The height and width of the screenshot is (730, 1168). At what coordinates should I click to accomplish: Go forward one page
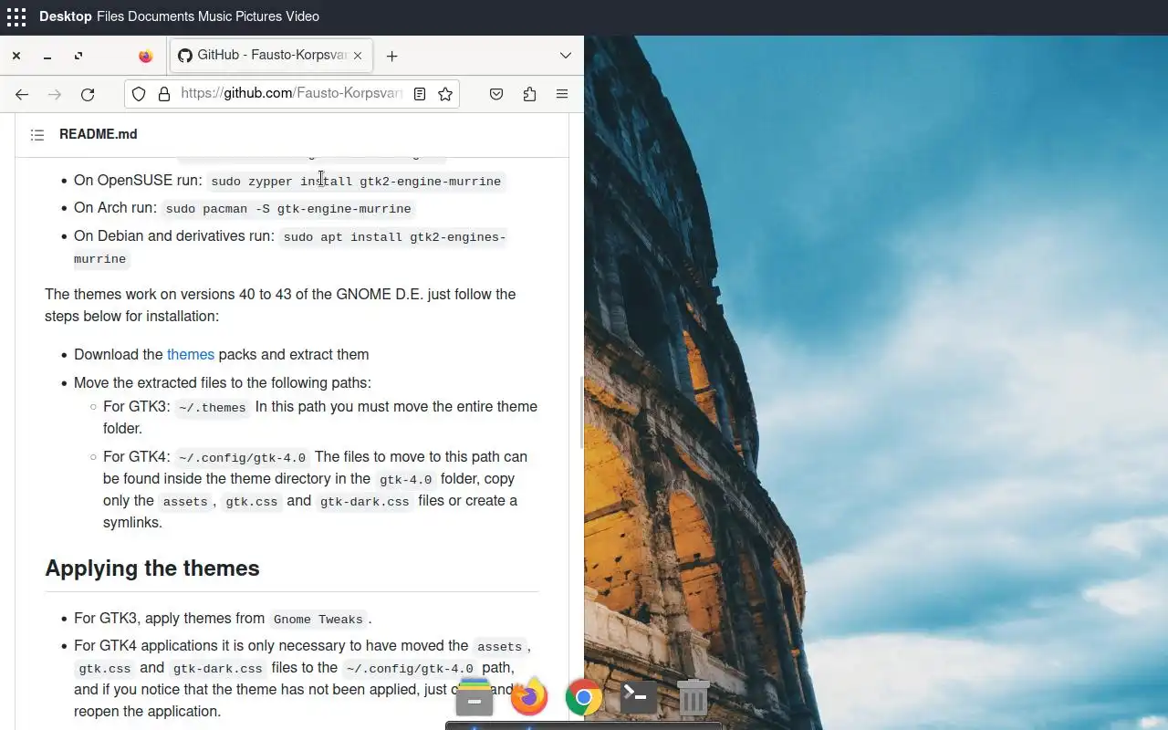(55, 94)
